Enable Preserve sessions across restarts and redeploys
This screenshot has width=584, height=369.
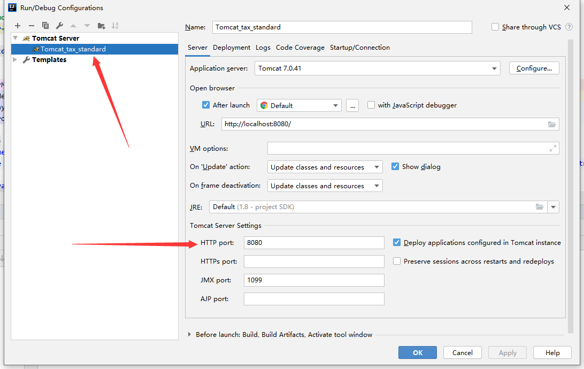point(397,262)
